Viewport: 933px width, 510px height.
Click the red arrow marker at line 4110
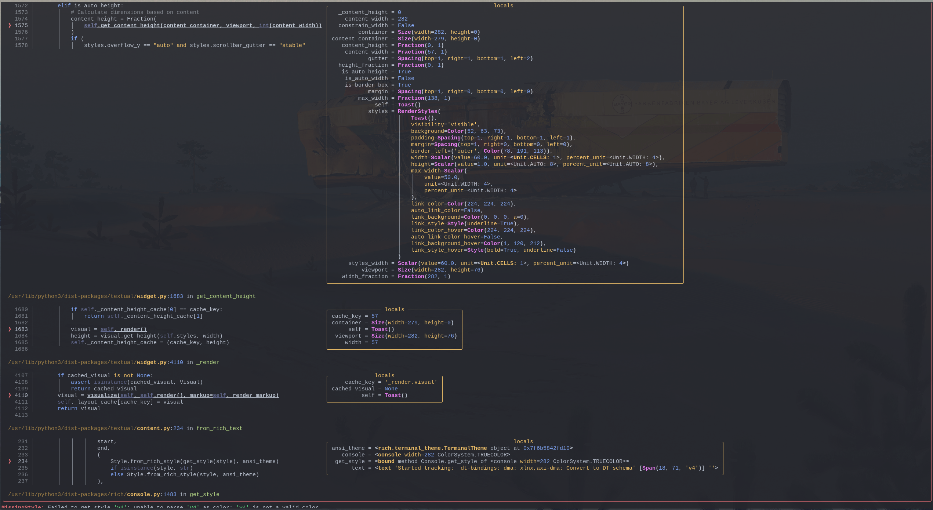pyautogui.click(x=10, y=396)
